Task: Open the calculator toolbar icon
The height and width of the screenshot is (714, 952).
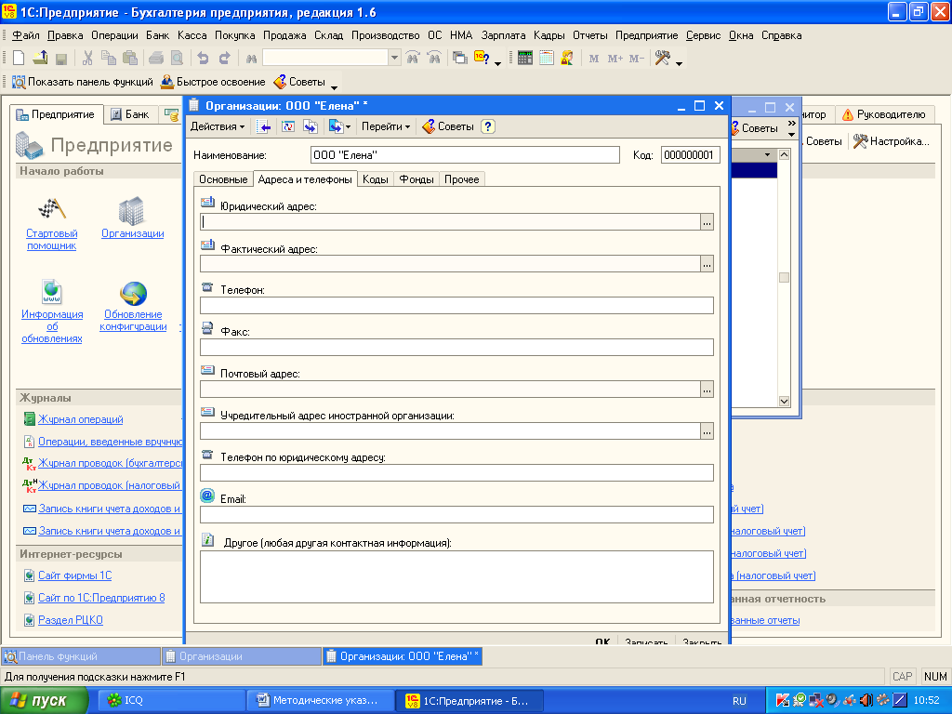Action: click(525, 59)
